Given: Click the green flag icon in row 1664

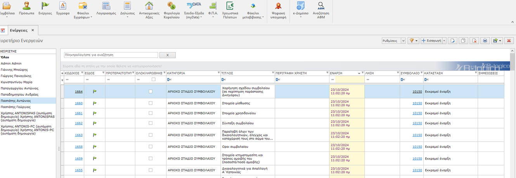Looking at the screenshot, I should 95,92.
